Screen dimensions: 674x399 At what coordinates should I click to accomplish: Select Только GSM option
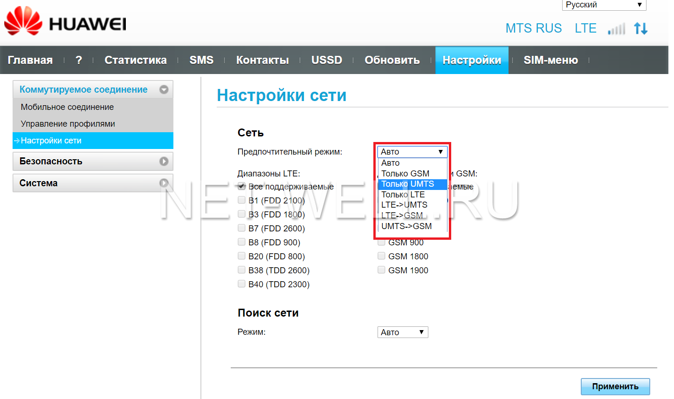[x=412, y=174]
